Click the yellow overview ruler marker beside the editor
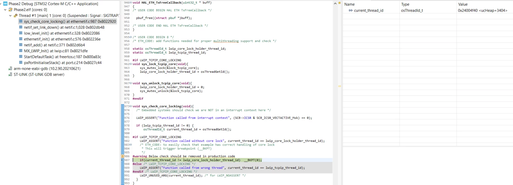 point(339,86)
